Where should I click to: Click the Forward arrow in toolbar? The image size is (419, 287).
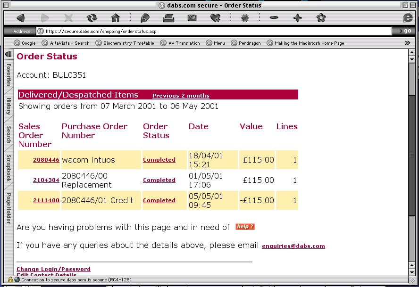click(45, 18)
